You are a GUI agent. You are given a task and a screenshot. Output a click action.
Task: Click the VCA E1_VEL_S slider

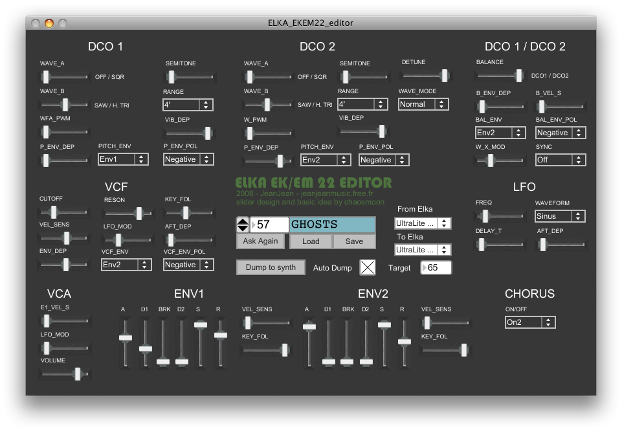coord(65,320)
